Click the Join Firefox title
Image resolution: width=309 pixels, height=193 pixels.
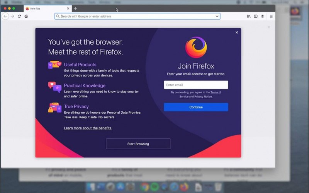click(196, 66)
